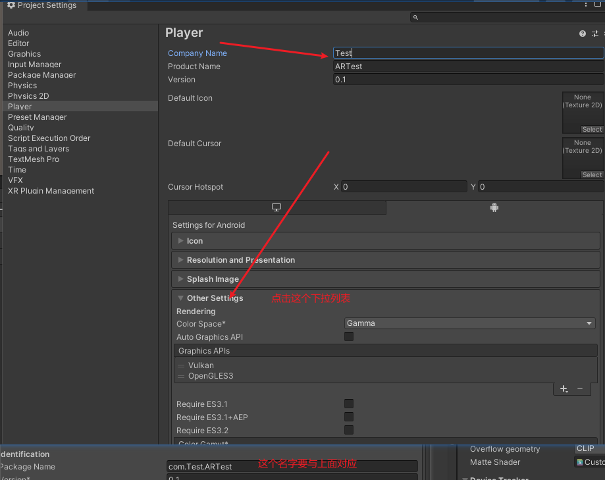Click Select button for Default Icon

point(592,129)
